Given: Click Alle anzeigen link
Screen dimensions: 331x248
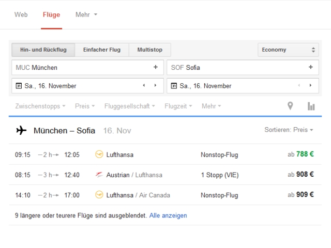Looking at the screenshot, I should click(x=168, y=215).
